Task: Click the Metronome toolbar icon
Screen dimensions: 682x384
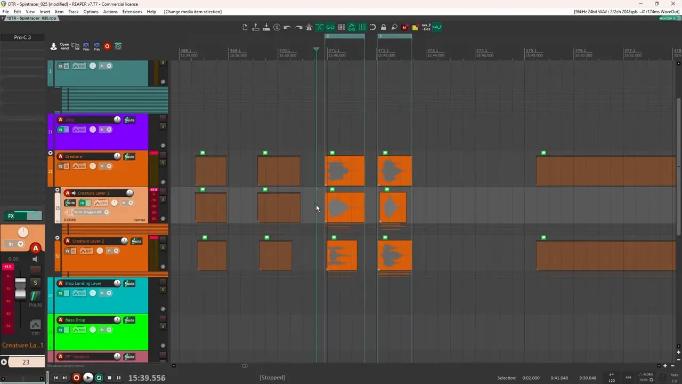Action: (x=309, y=27)
